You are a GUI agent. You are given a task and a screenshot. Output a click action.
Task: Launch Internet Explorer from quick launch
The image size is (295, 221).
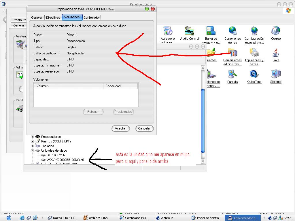pos(22,218)
